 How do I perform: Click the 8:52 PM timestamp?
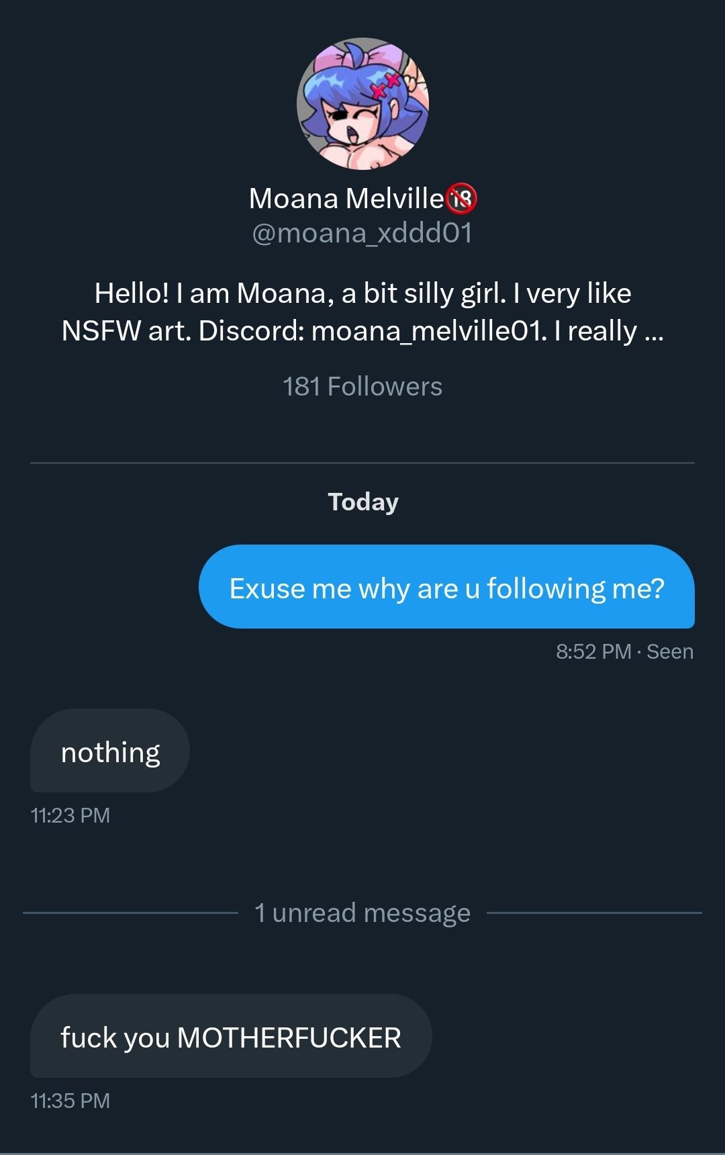pos(593,652)
